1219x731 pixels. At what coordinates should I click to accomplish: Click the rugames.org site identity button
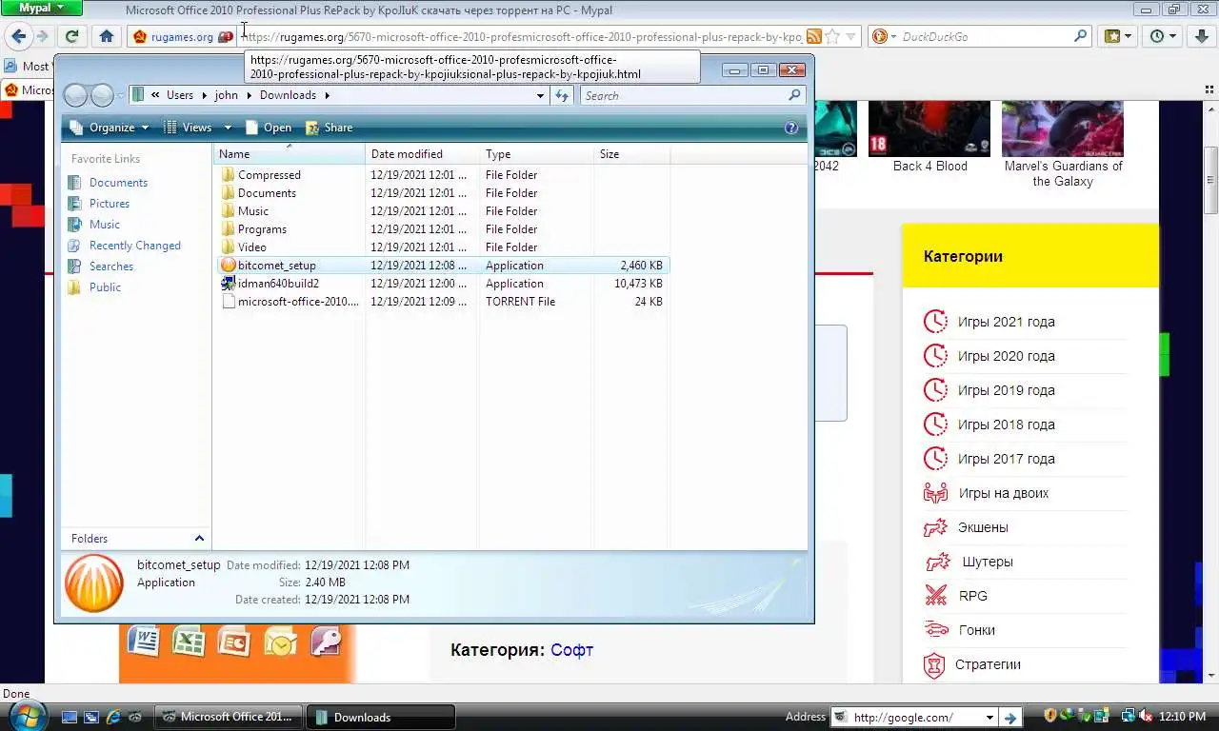point(181,36)
